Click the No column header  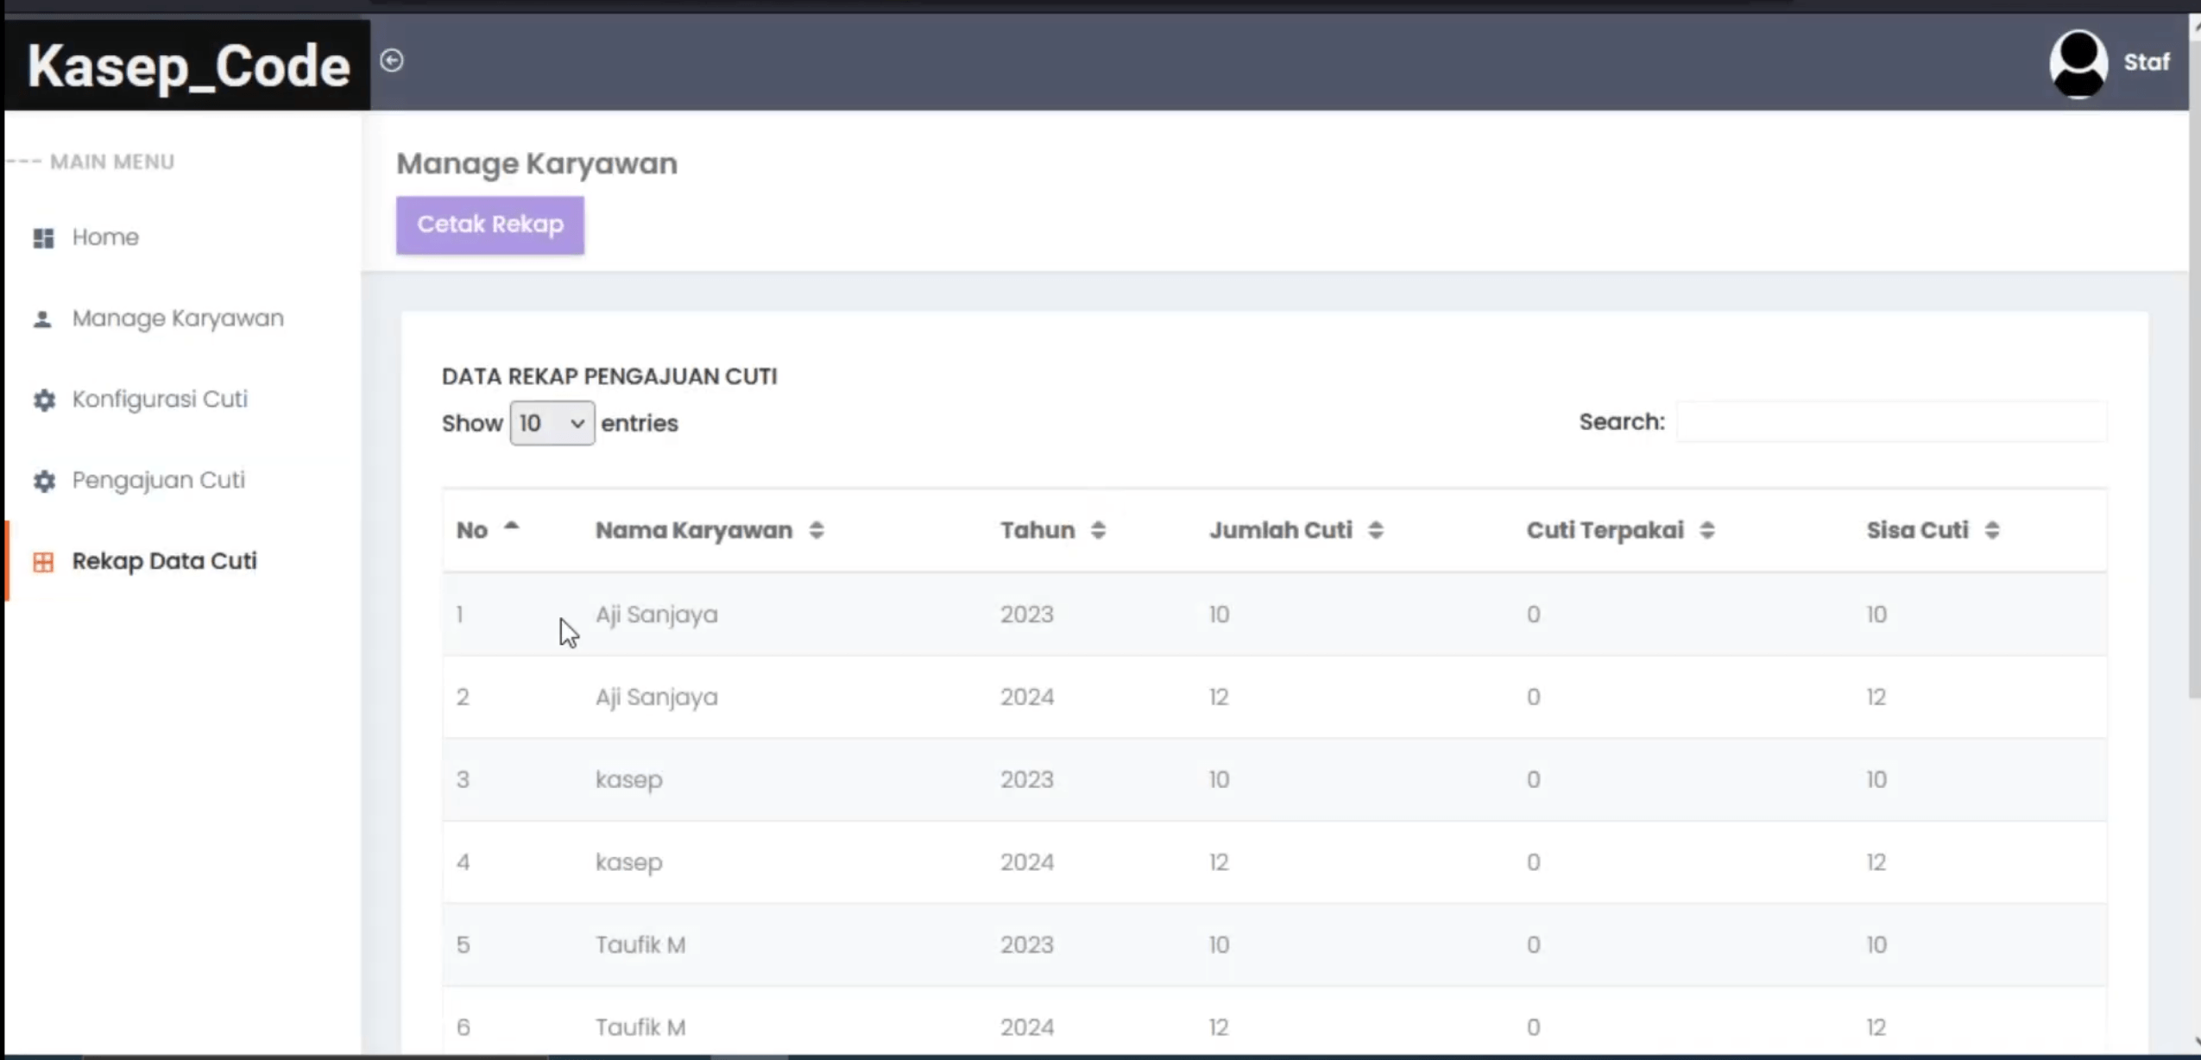(472, 530)
